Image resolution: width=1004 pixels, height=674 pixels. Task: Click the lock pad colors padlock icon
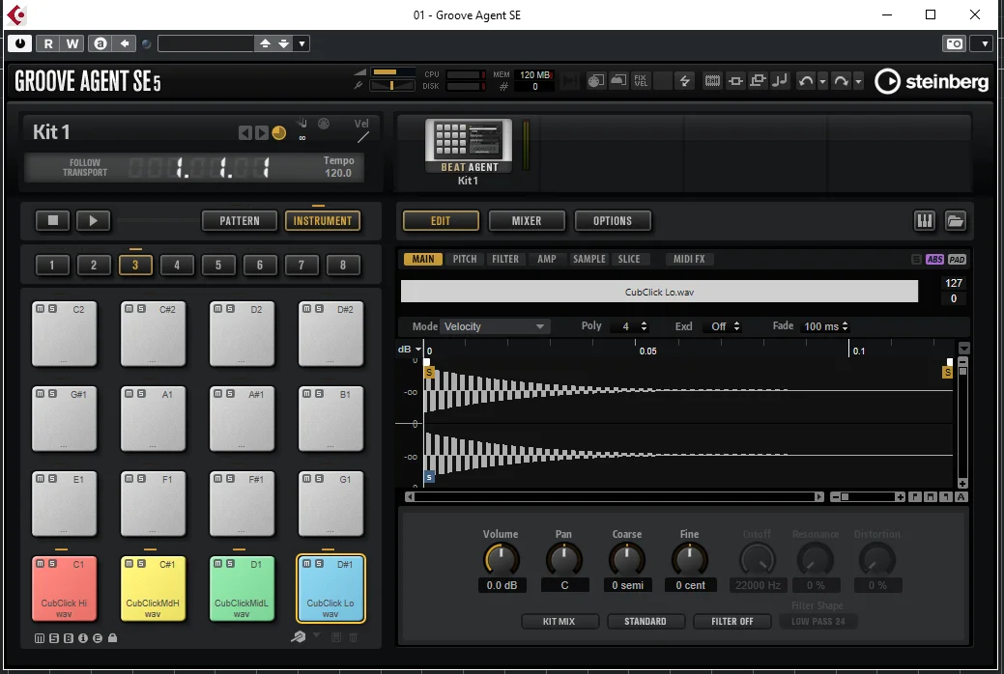click(x=113, y=638)
